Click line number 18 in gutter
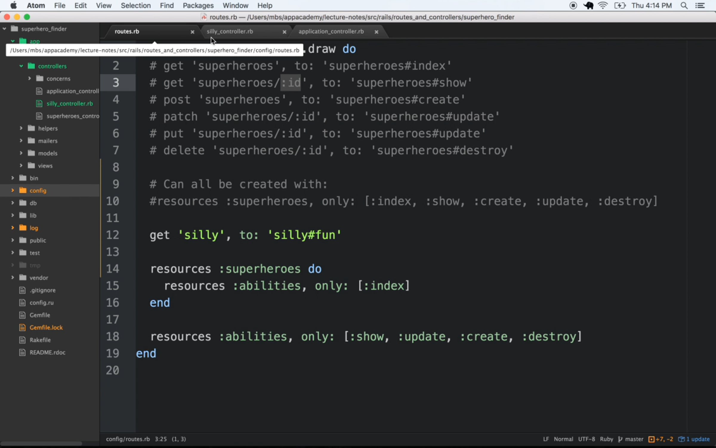 [112, 336]
